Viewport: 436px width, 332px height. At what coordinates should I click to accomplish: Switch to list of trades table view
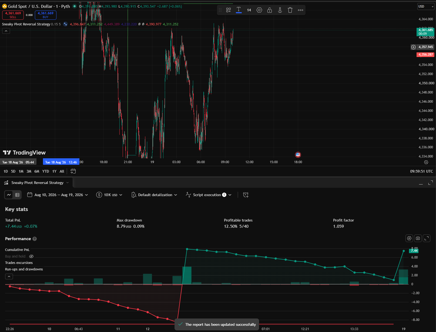[17, 195]
